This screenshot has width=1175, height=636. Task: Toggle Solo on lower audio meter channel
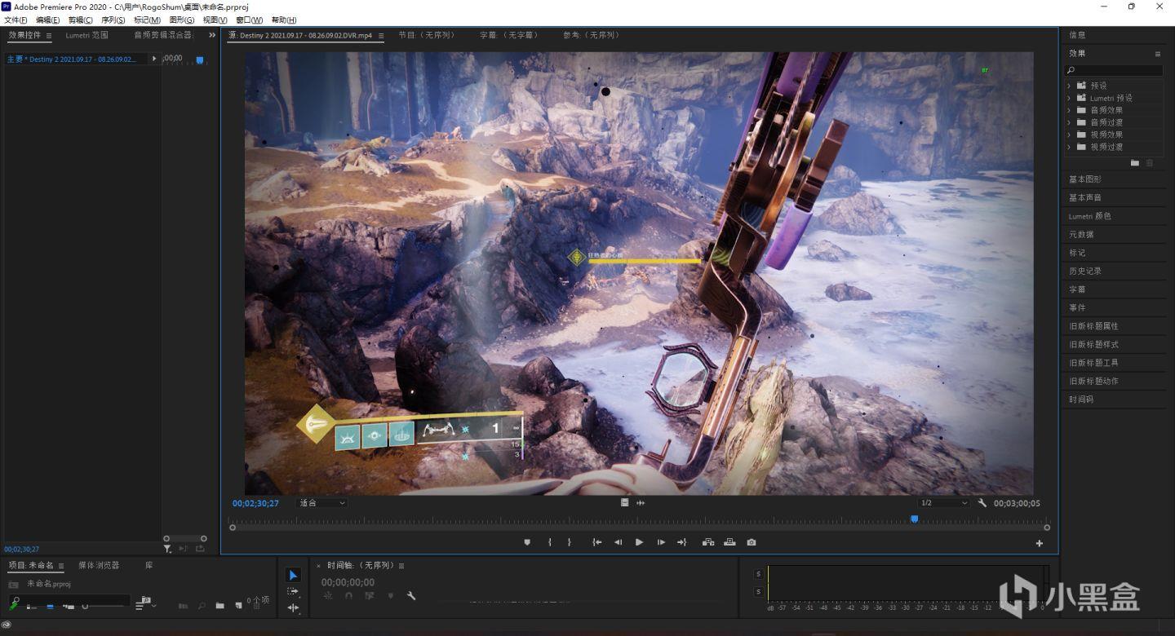point(758,592)
